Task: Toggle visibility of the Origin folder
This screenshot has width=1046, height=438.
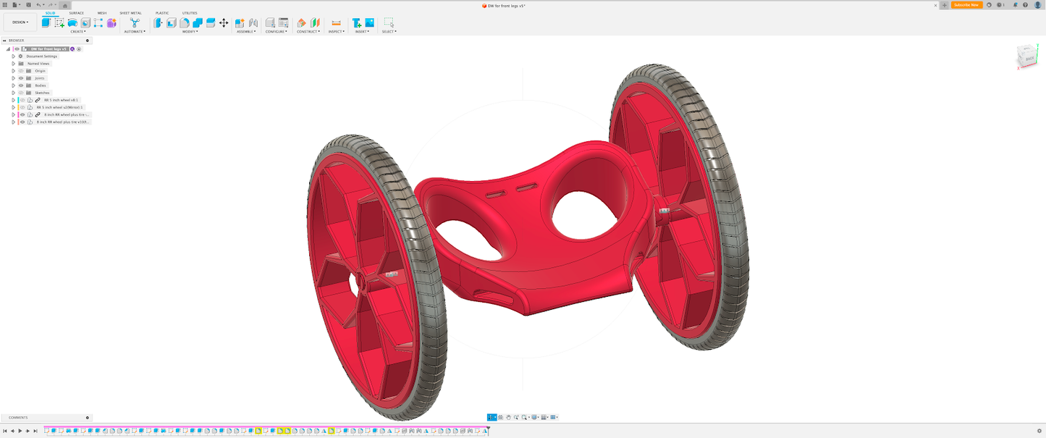Action: (x=21, y=71)
